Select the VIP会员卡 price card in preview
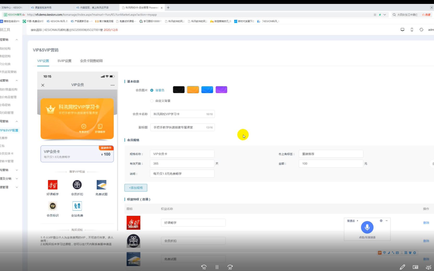Screen dimensions: 434x271 77,154
